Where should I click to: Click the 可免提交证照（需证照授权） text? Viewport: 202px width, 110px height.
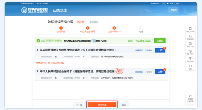coord(50,63)
